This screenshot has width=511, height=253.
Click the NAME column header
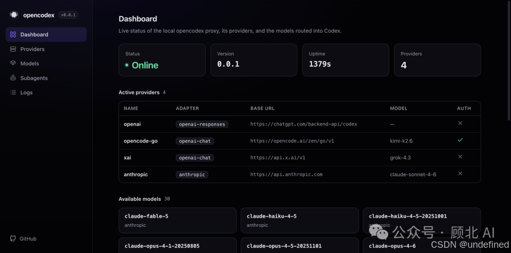coord(131,108)
